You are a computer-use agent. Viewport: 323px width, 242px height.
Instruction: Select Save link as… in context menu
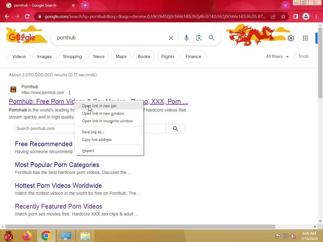click(x=109, y=132)
